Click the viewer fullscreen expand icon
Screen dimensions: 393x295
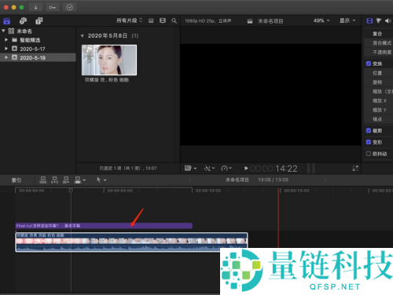pos(355,169)
